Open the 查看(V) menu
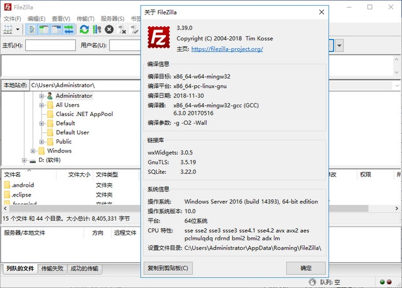 click(61, 19)
